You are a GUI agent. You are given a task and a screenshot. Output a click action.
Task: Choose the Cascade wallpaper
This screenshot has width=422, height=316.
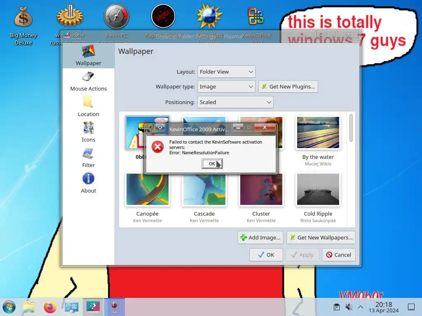(x=204, y=189)
